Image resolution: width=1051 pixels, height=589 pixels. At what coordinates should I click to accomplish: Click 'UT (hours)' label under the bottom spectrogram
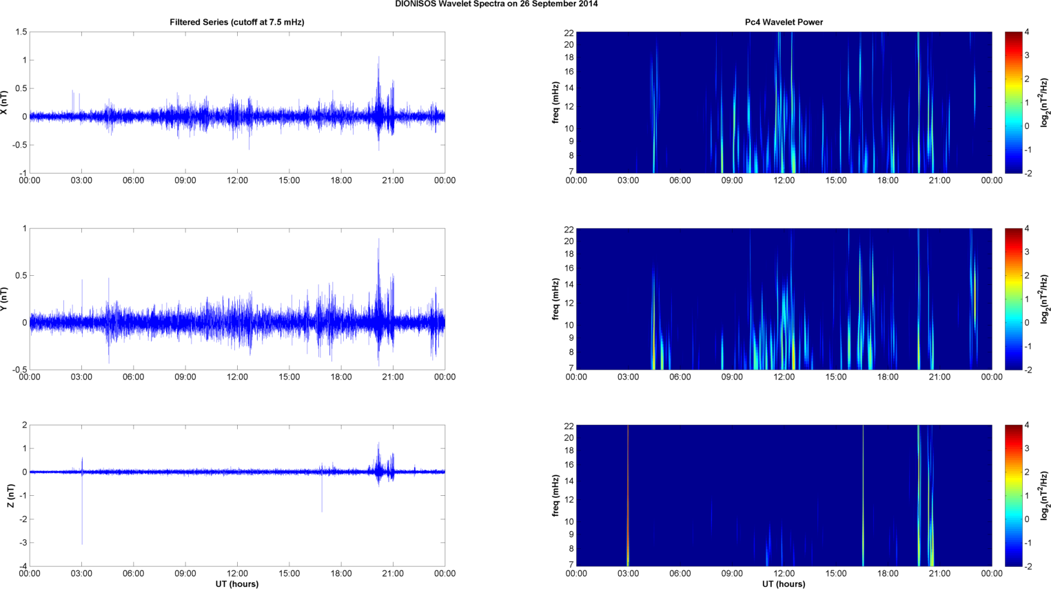(x=784, y=583)
